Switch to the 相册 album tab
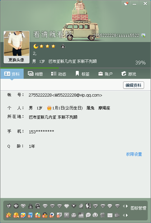The width and height of the screenshot is (151, 223). coord(35,74)
